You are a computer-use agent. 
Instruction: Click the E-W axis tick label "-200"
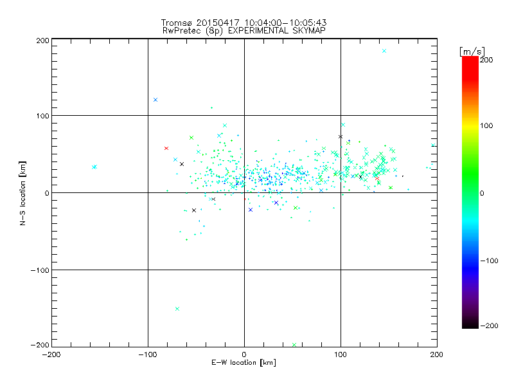[51, 354]
